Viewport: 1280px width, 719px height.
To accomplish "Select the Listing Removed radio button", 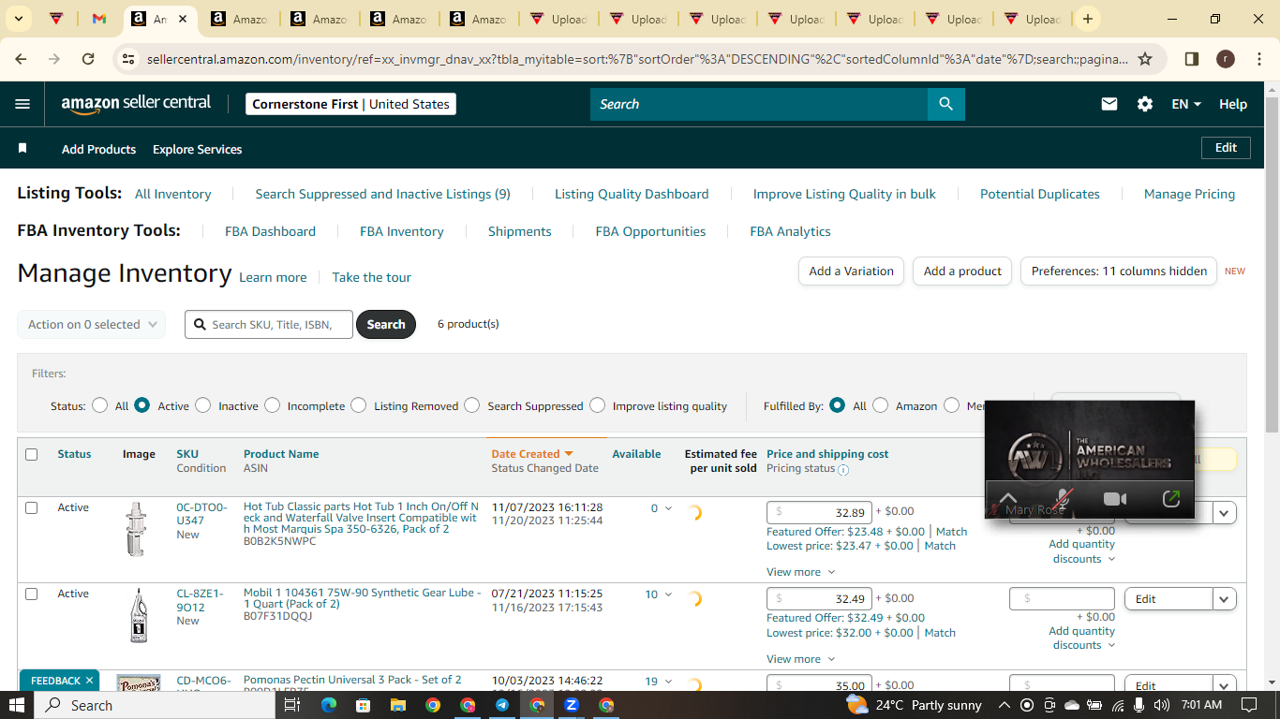I will pyautogui.click(x=359, y=405).
